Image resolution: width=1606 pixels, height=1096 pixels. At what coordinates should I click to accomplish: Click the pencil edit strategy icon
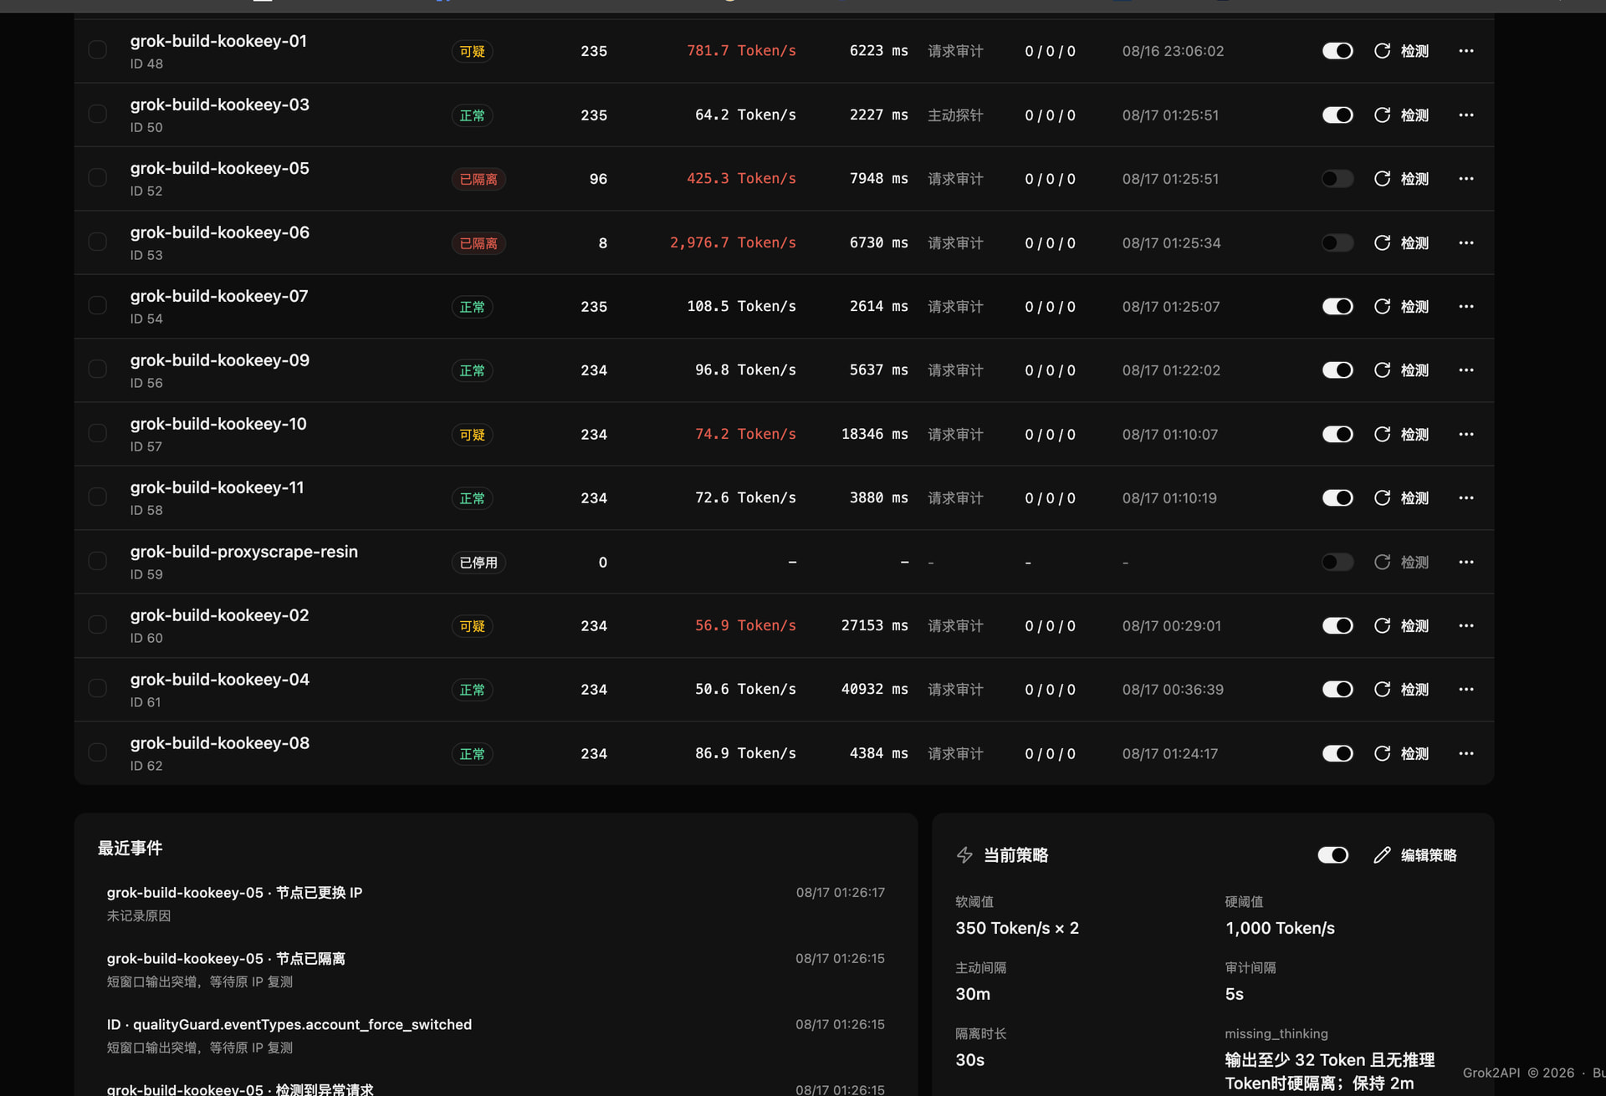(x=1382, y=855)
